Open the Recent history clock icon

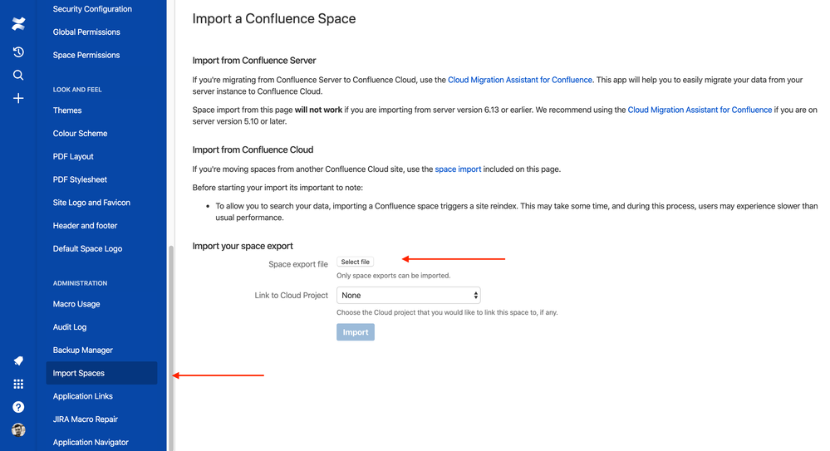point(18,51)
